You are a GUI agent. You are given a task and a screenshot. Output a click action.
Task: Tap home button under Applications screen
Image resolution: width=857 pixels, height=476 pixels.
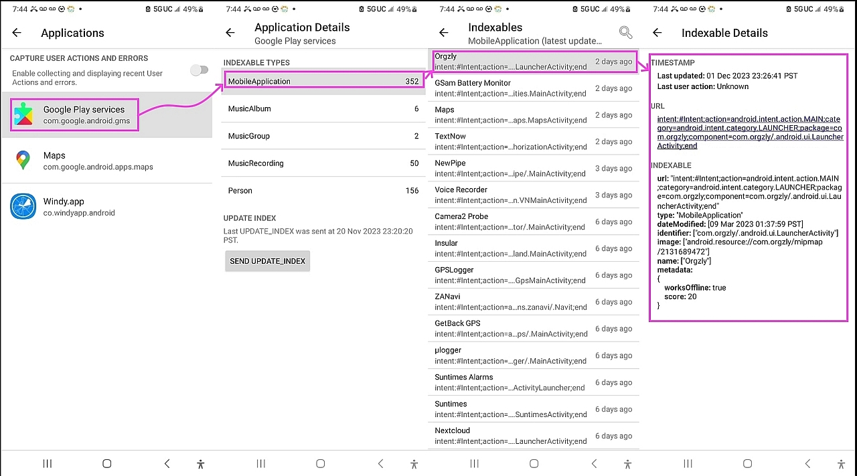pos(106,463)
